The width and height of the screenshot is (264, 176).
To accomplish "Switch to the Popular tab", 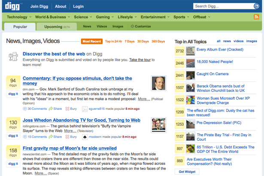I will pos(20,27).
